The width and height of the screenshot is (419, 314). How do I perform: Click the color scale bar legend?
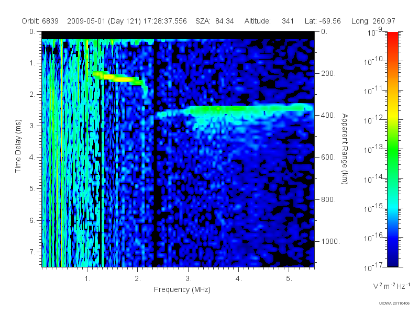[392, 149]
